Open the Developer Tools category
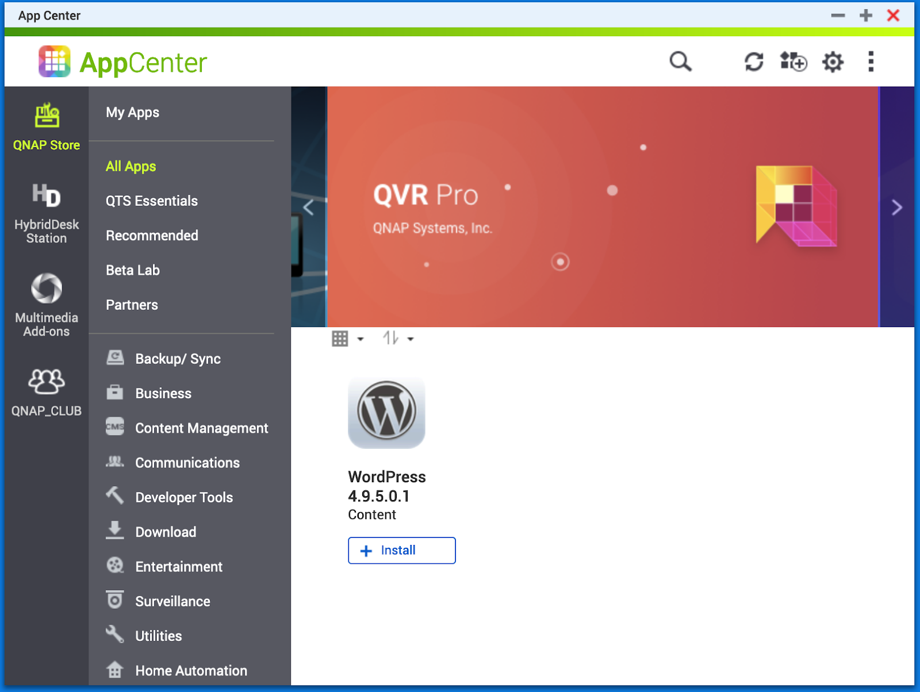The image size is (920, 692). tap(184, 498)
